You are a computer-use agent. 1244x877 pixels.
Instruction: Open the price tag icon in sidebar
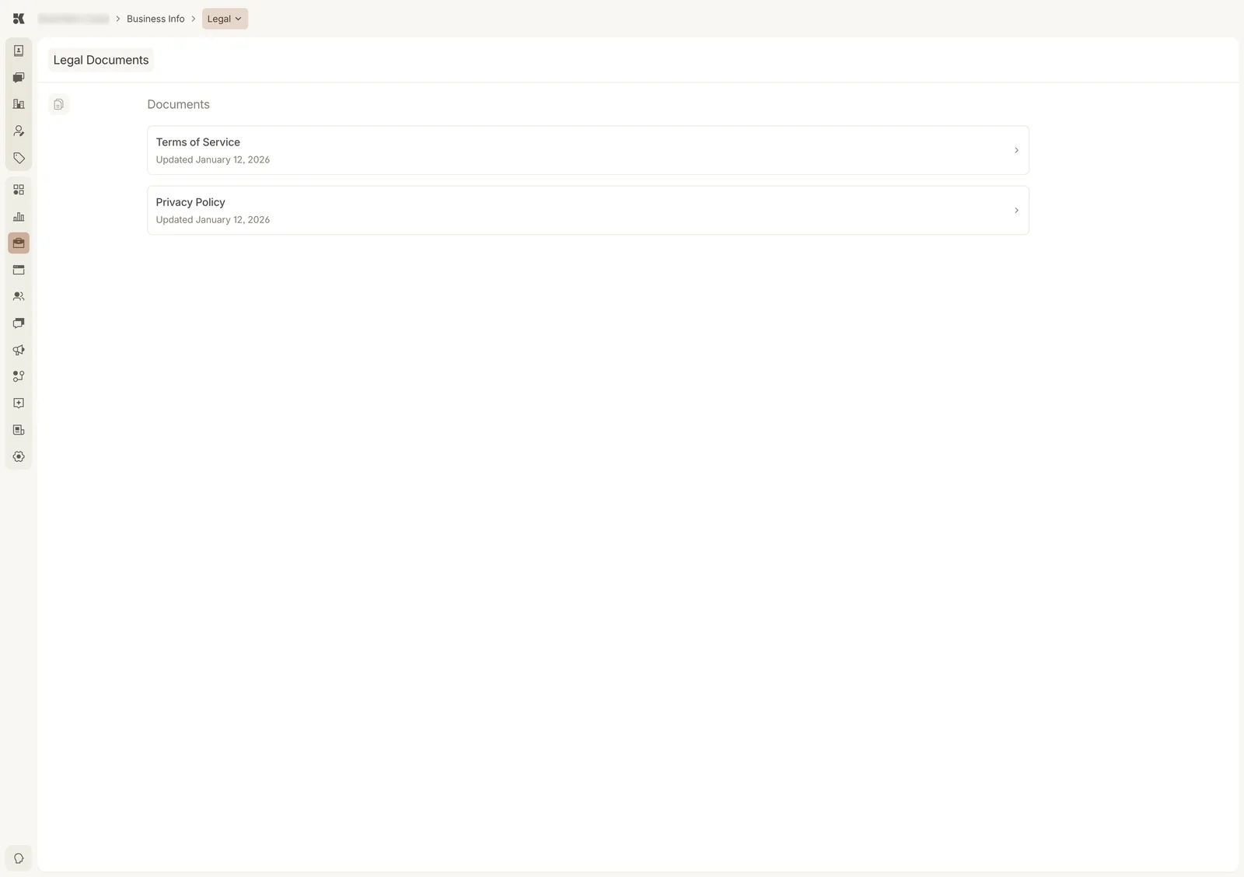click(x=19, y=158)
